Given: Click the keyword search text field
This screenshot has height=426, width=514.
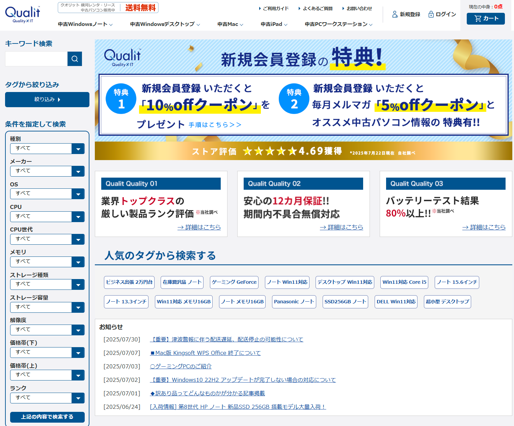Looking at the screenshot, I should point(36,59).
